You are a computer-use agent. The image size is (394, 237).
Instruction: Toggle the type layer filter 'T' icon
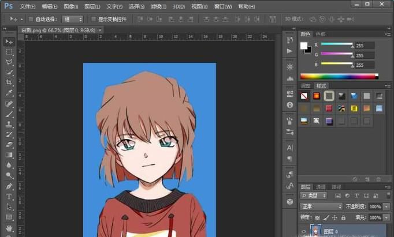pyautogui.click(x=356, y=196)
